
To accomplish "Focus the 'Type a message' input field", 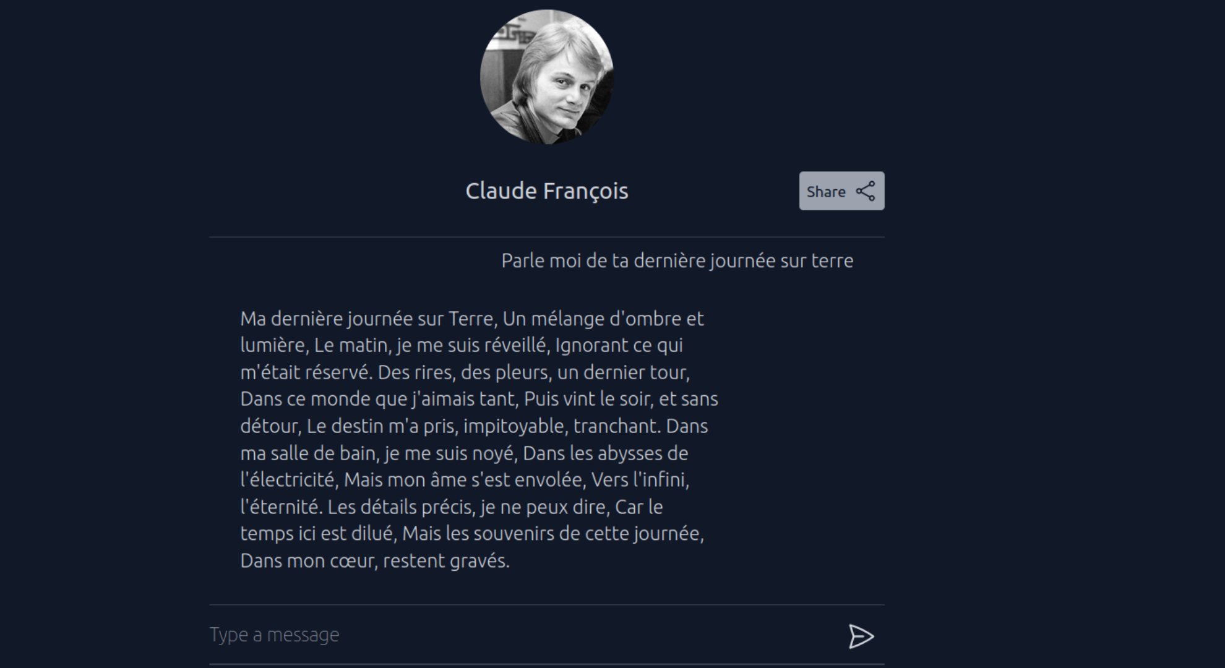I will tap(522, 635).
